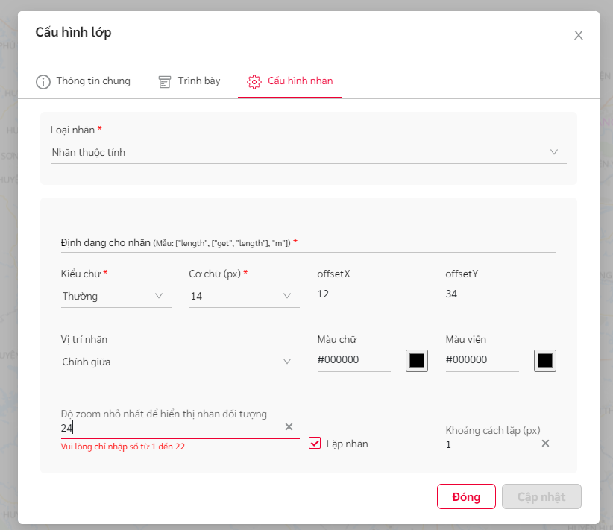This screenshot has width=613, height=530.
Task: Click the Định dạng cho nhãn input field
Action: pos(308,244)
